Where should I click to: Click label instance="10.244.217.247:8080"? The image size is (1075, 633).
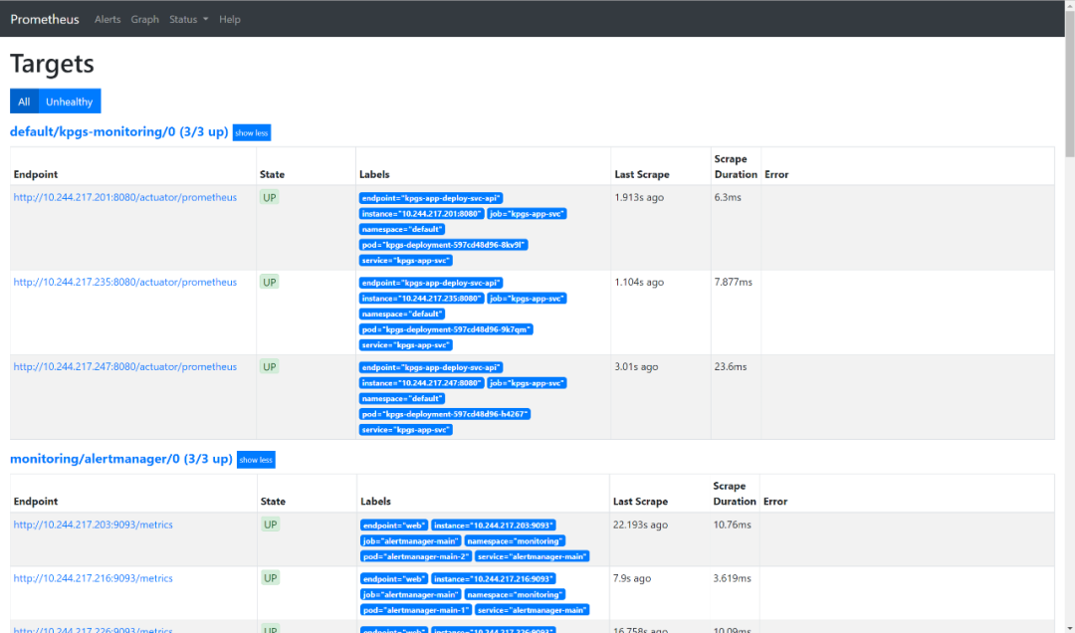(422, 383)
